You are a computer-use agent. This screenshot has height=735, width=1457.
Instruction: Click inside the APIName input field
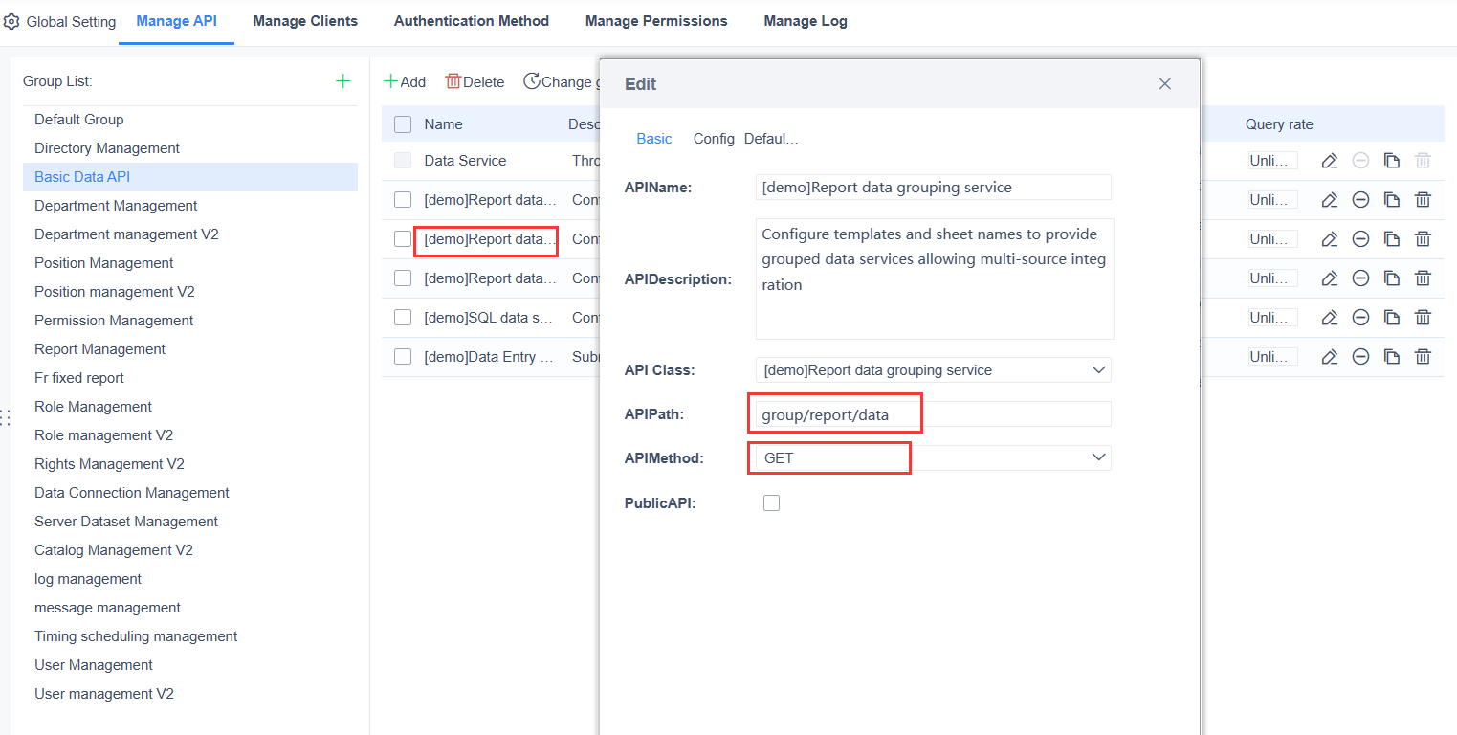pos(933,187)
